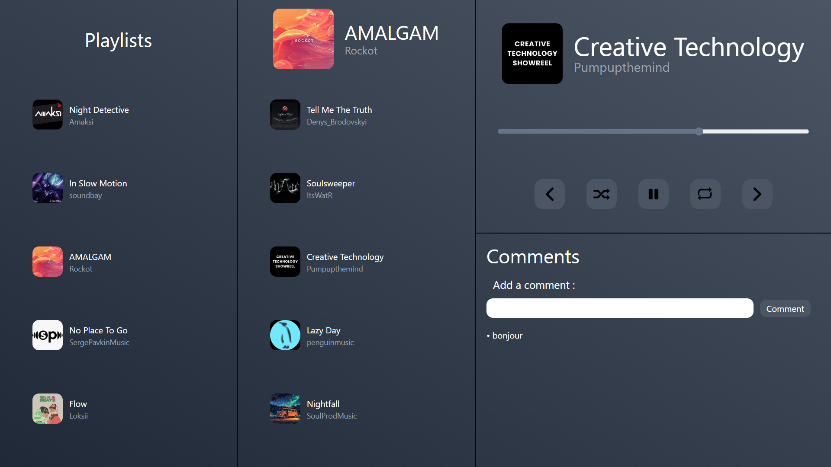
Task: Toggle the repeat loop button
Action: [705, 194]
